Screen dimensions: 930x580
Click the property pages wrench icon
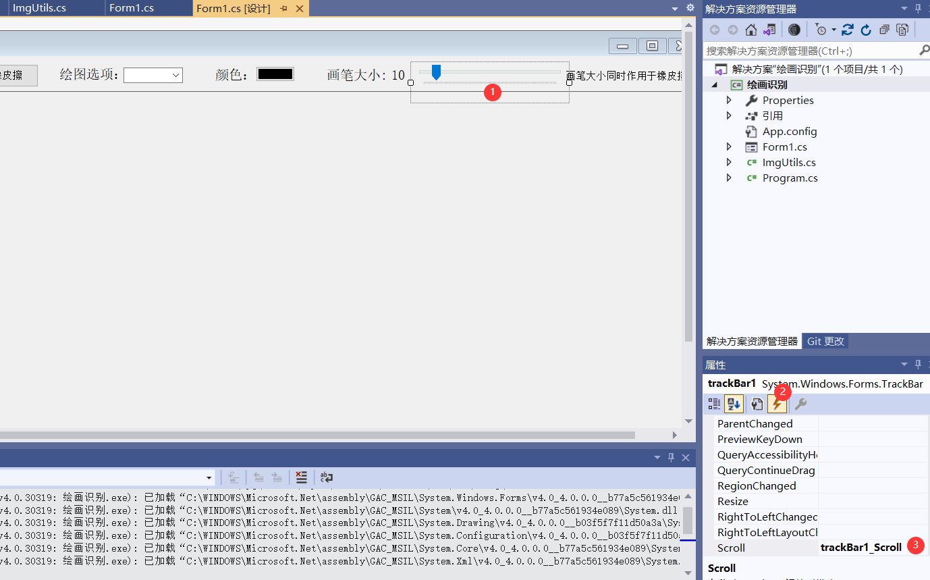pos(800,404)
